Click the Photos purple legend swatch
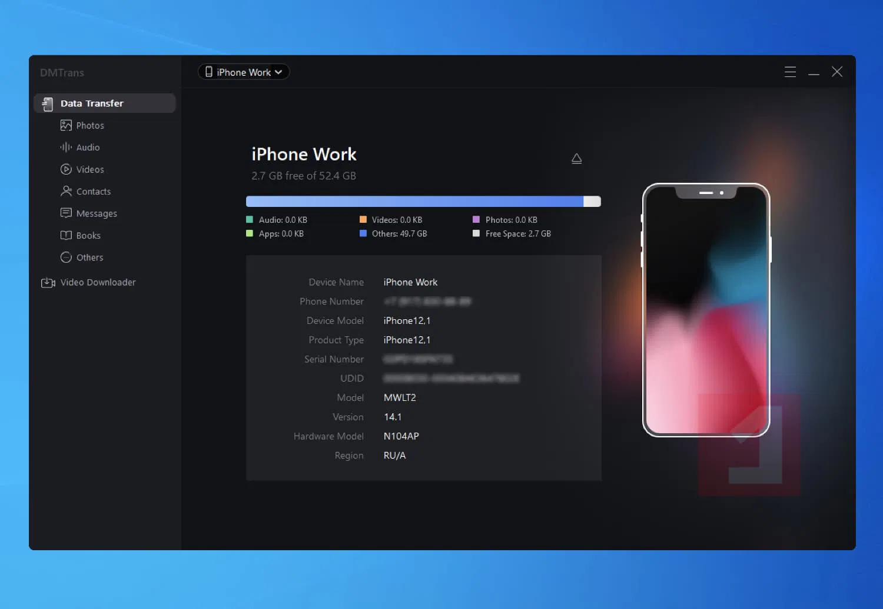The width and height of the screenshot is (883, 609). [x=476, y=219]
